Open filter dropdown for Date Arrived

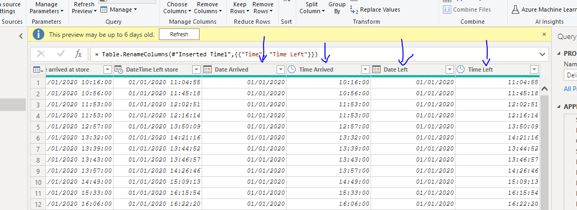pos(281,69)
